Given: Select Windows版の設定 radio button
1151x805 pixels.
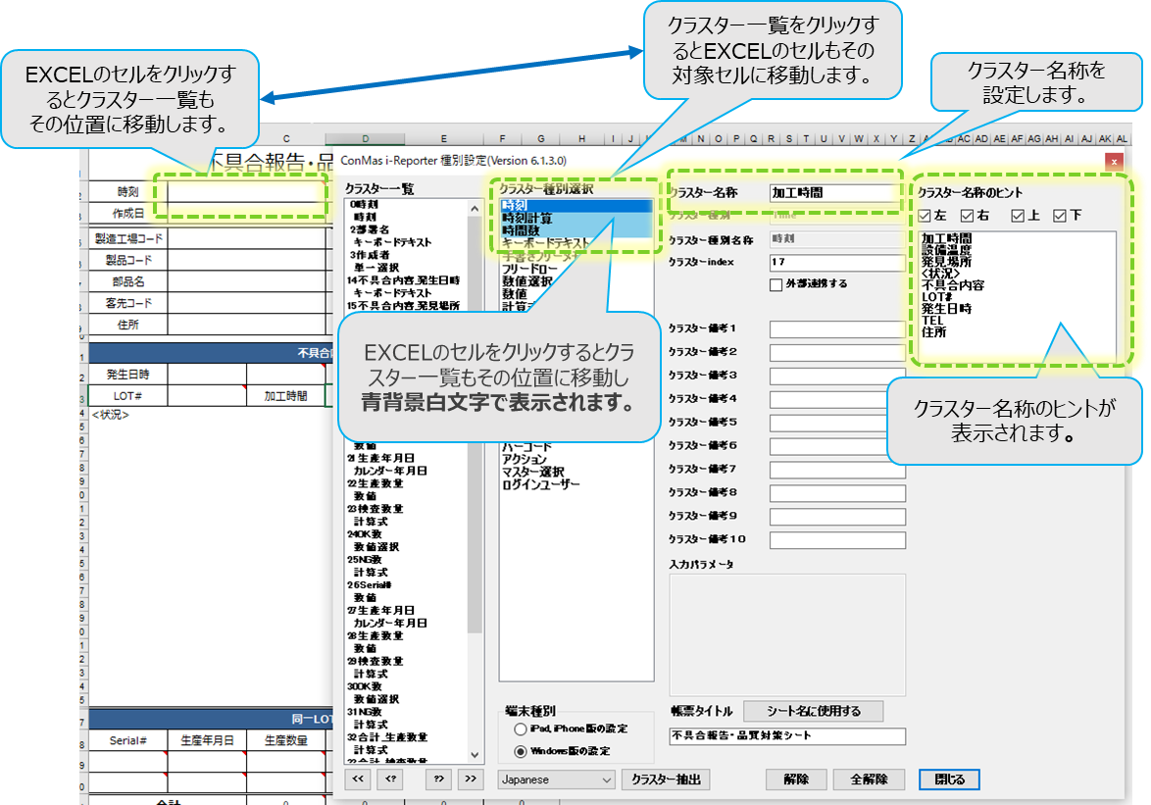Looking at the screenshot, I should [x=520, y=751].
